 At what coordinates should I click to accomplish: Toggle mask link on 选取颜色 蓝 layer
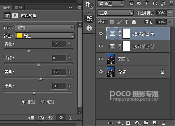click(120, 46)
